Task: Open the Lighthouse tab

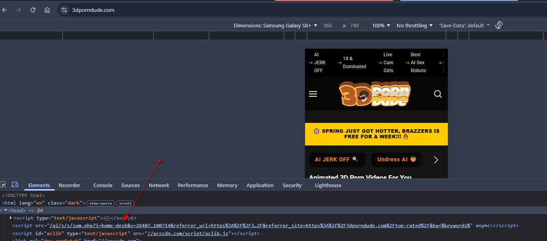Action: click(x=328, y=185)
